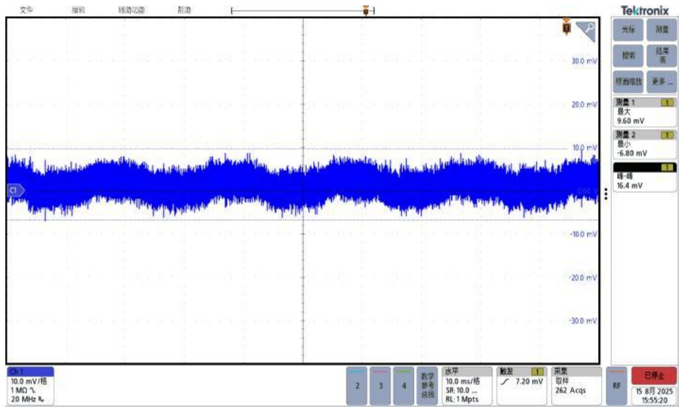Open the Ch 1 vertical settings badge
Image resolution: width=684 pixels, height=412 pixels.
[x=30, y=386]
